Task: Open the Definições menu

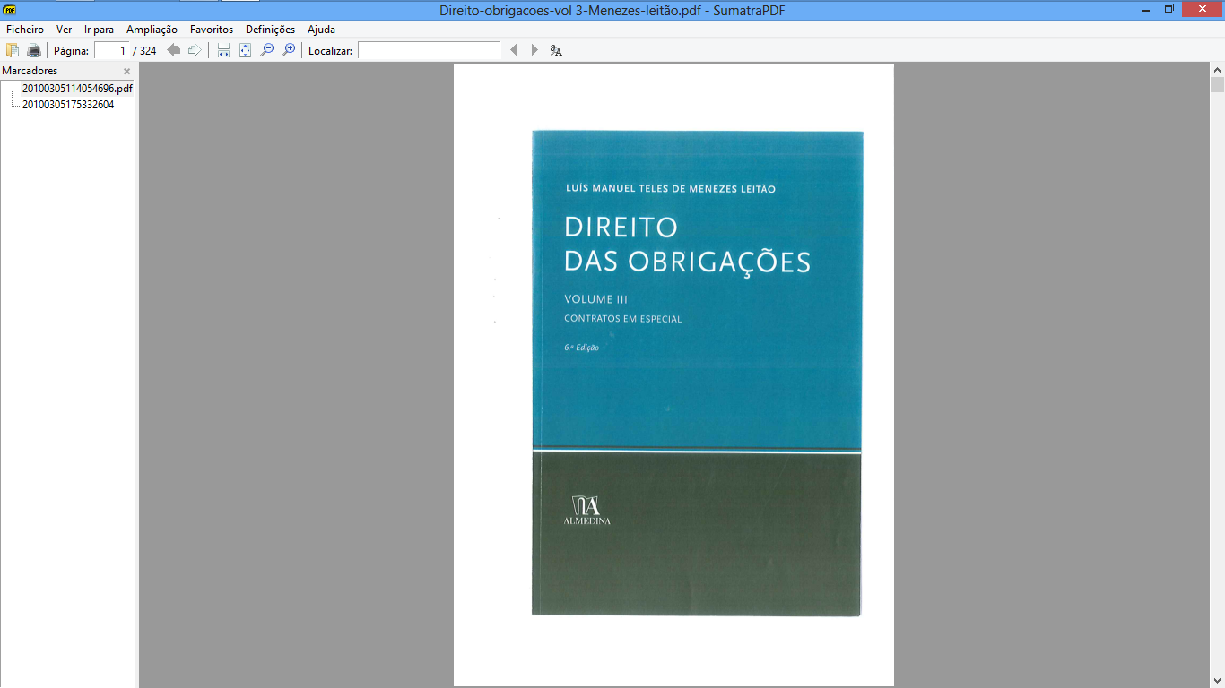Action: (270, 30)
